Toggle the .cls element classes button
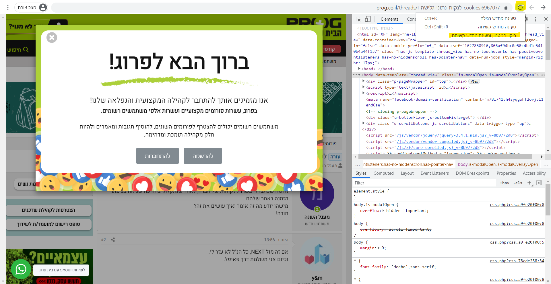Viewport: 551px width, 284px height. click(x=518, y=183)
